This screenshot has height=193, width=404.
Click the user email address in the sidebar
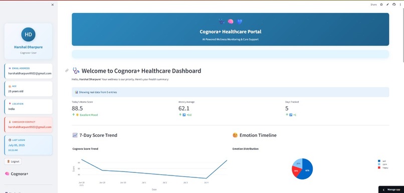click(30, 73)
